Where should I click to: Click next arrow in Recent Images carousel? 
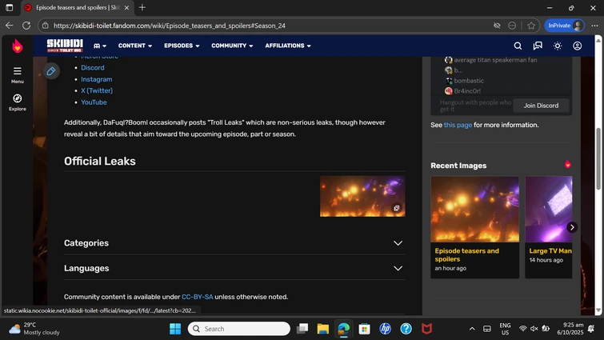point(572,227)
